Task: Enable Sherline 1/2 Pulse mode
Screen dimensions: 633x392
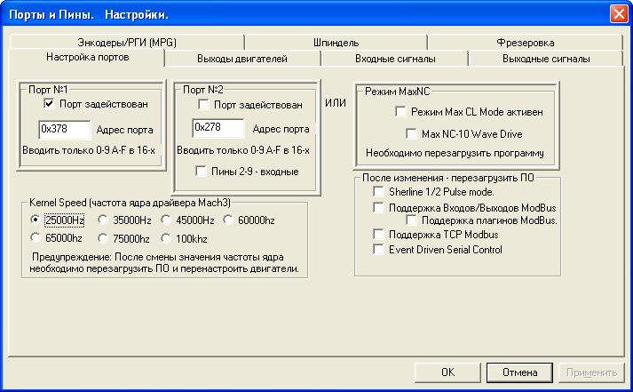Action: tap(379, 192)
